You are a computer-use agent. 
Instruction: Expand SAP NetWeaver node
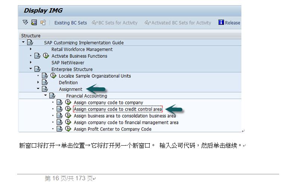click(31, 62)
